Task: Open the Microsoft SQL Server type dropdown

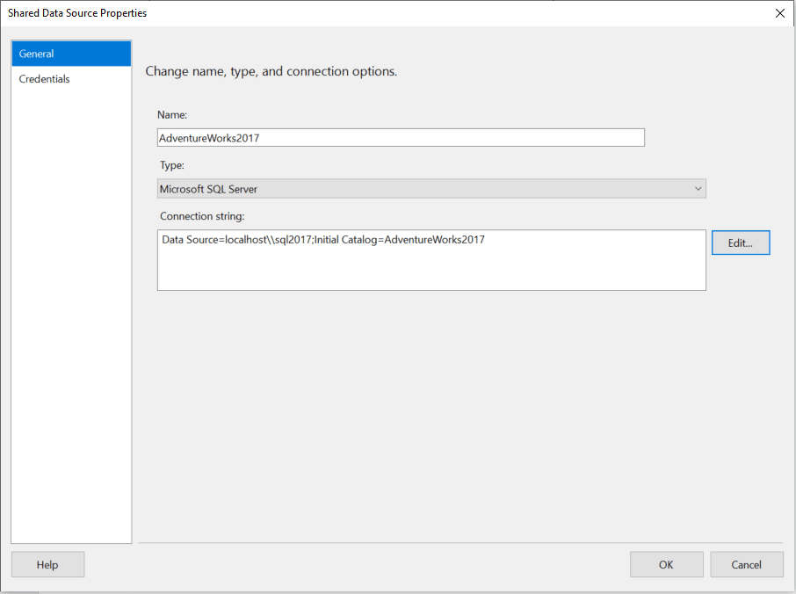Action: click(431, 189)
